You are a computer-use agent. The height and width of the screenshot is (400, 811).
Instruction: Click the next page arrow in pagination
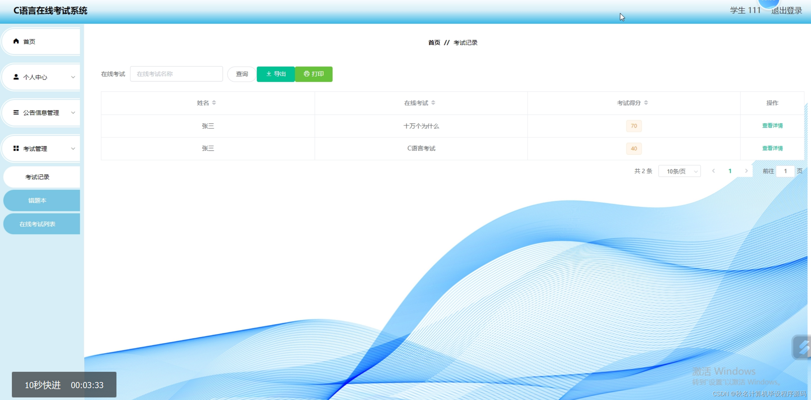[747, 171]
